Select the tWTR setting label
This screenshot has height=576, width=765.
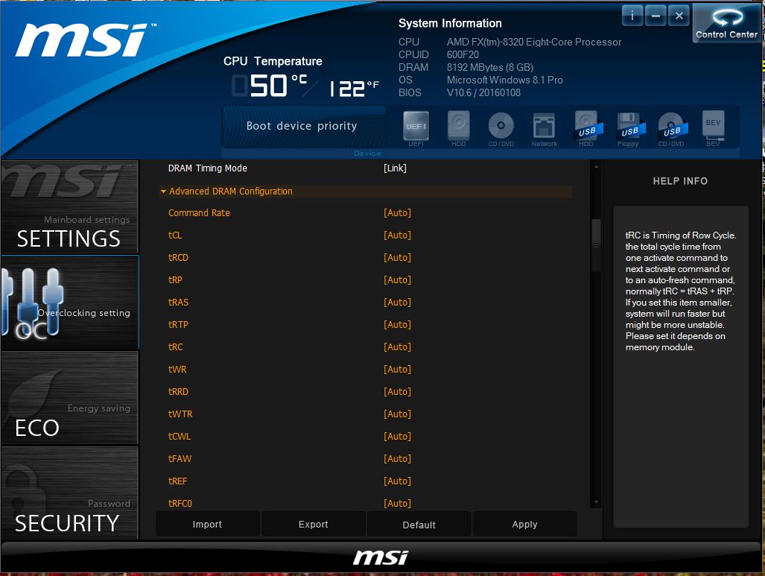click(x=180, y=414)
